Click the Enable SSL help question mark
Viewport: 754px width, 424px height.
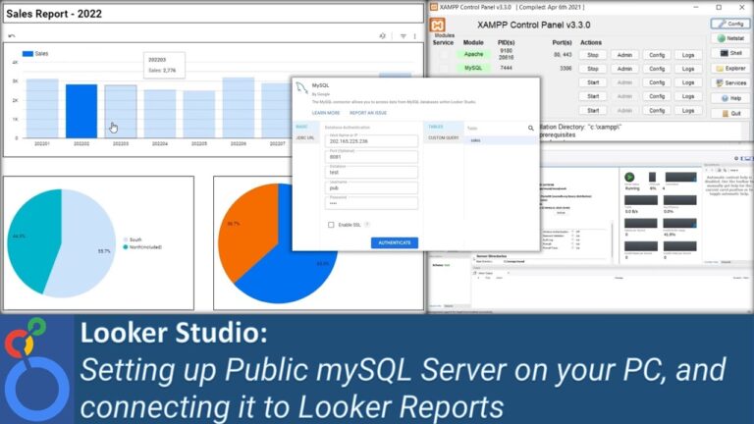click(367, 225)
